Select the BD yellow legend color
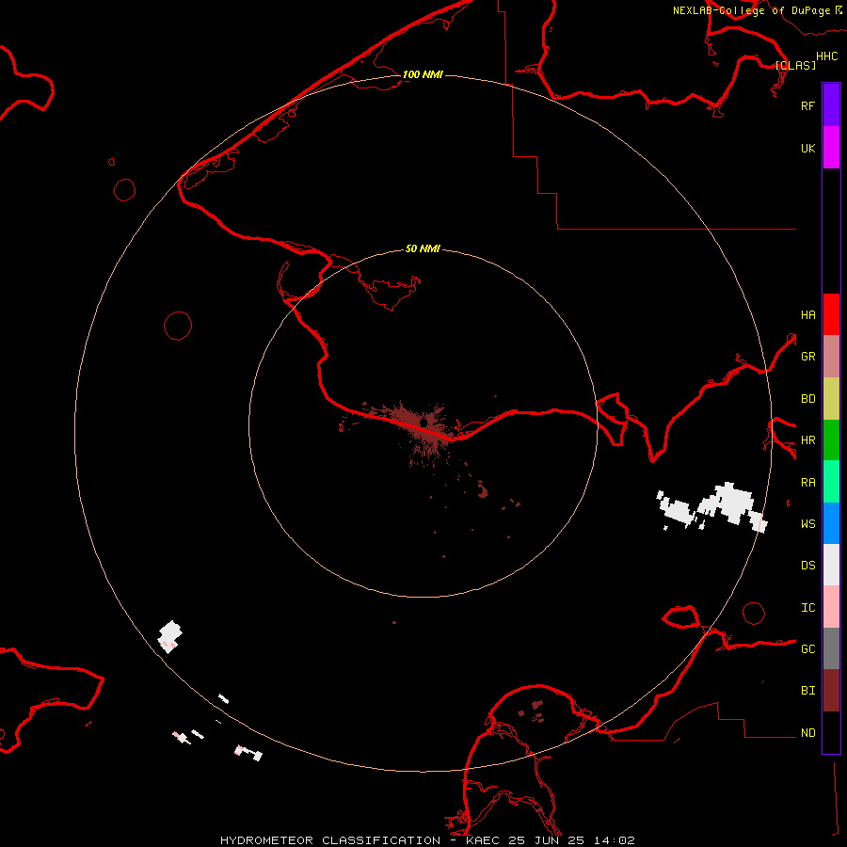This screenshot has width=847, height=847. (831, 399)
